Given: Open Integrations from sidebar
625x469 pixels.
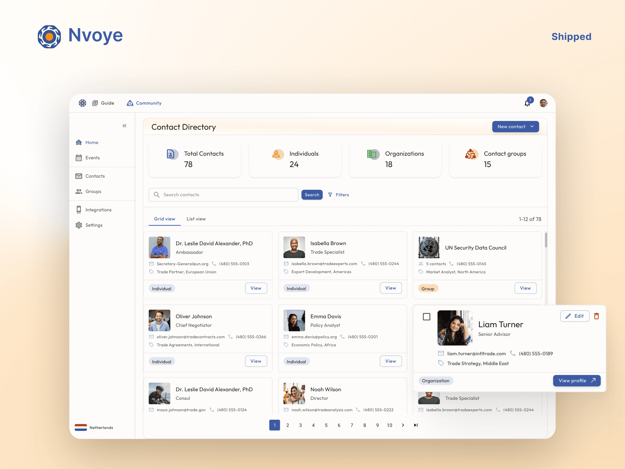Looking at the screenshot, I should coord(98,210).
